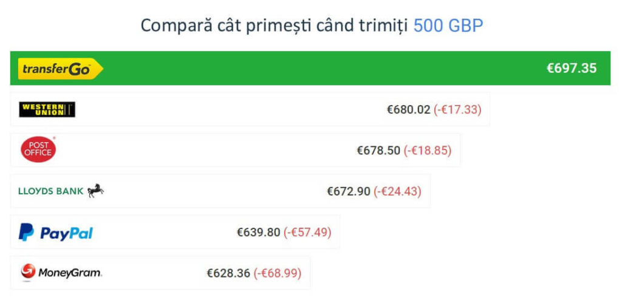
Task: Click the Lloyds Bank logo text
Action: (x=51, y=191)
